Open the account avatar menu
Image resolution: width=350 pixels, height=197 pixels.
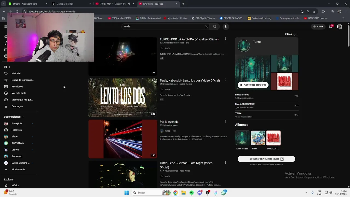click(340, 27)
